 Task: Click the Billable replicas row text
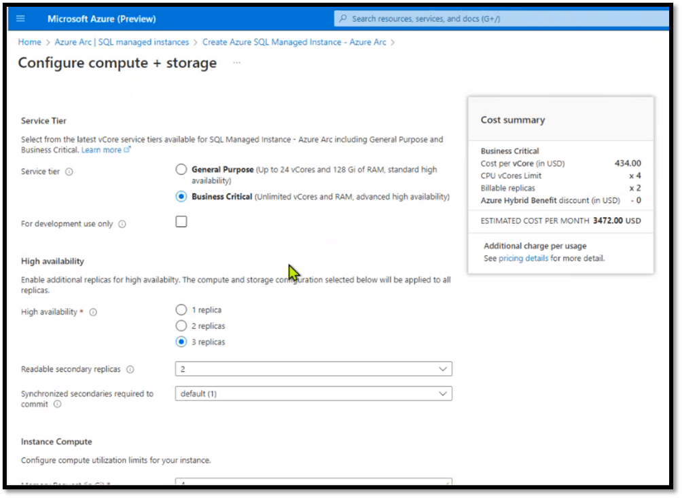[x=507, y=188]
